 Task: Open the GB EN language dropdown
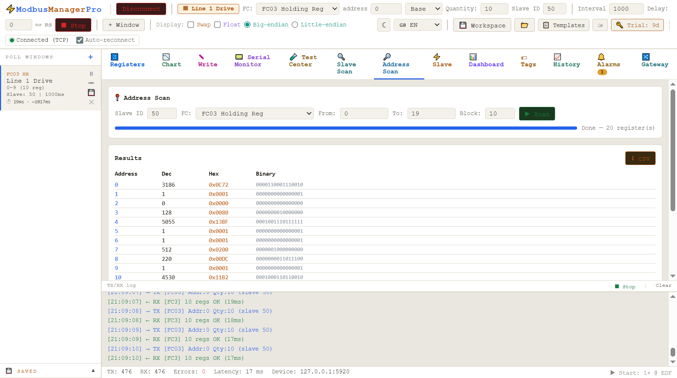pyautogui.click(x=417, y=25)
